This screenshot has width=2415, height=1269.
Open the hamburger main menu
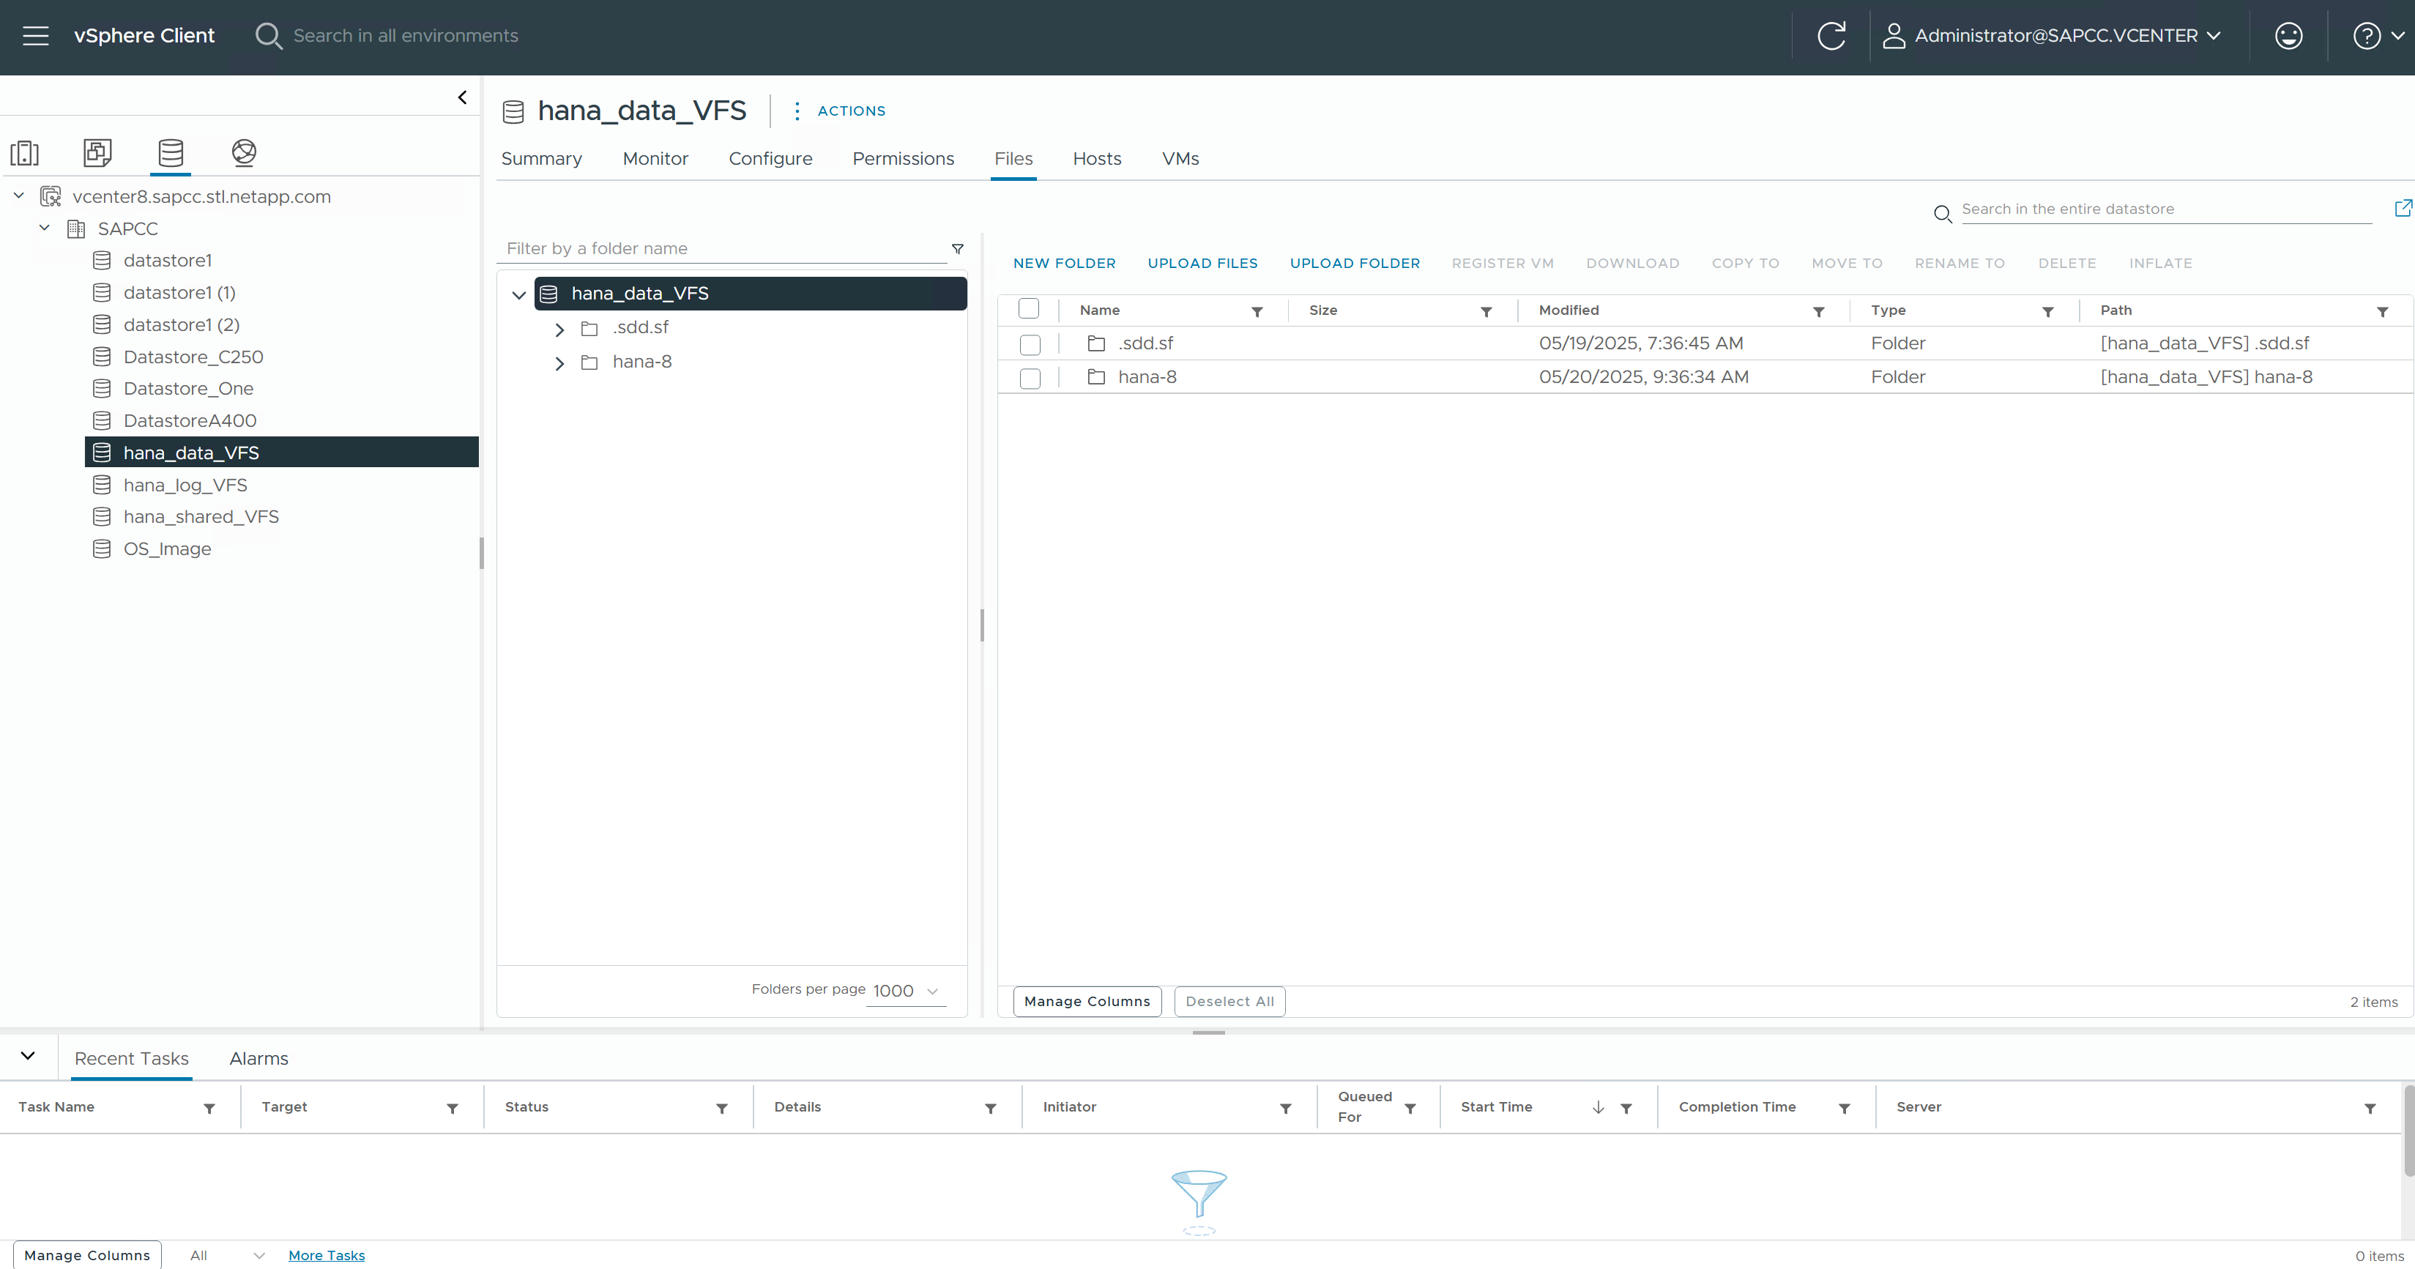pyautogui.click(x=36, y=36)
